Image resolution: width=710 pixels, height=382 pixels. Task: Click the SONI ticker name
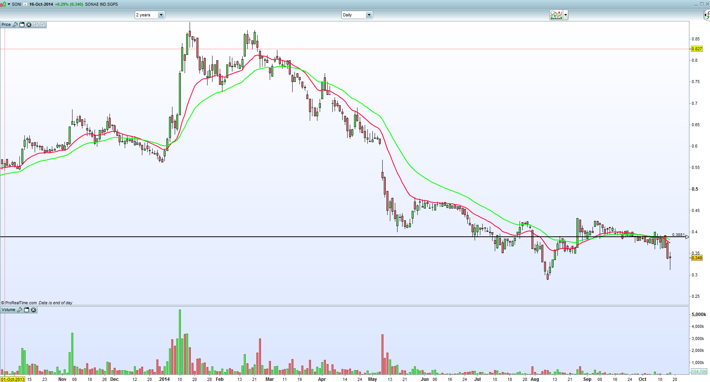click(x=16, y=4)
